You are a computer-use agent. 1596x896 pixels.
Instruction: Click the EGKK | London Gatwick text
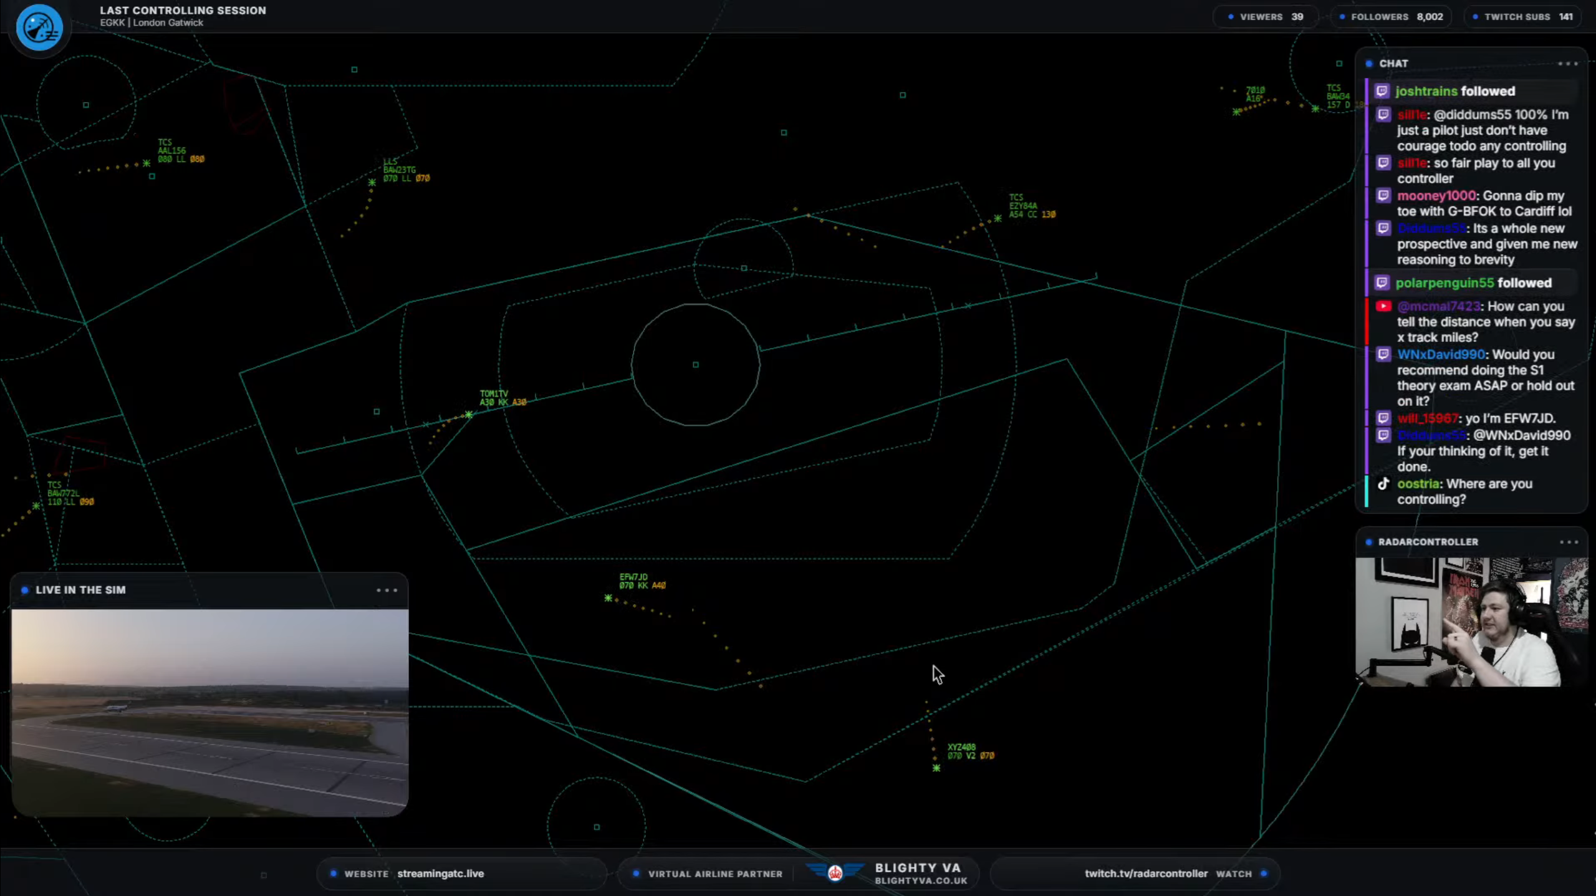click(151, 22)
